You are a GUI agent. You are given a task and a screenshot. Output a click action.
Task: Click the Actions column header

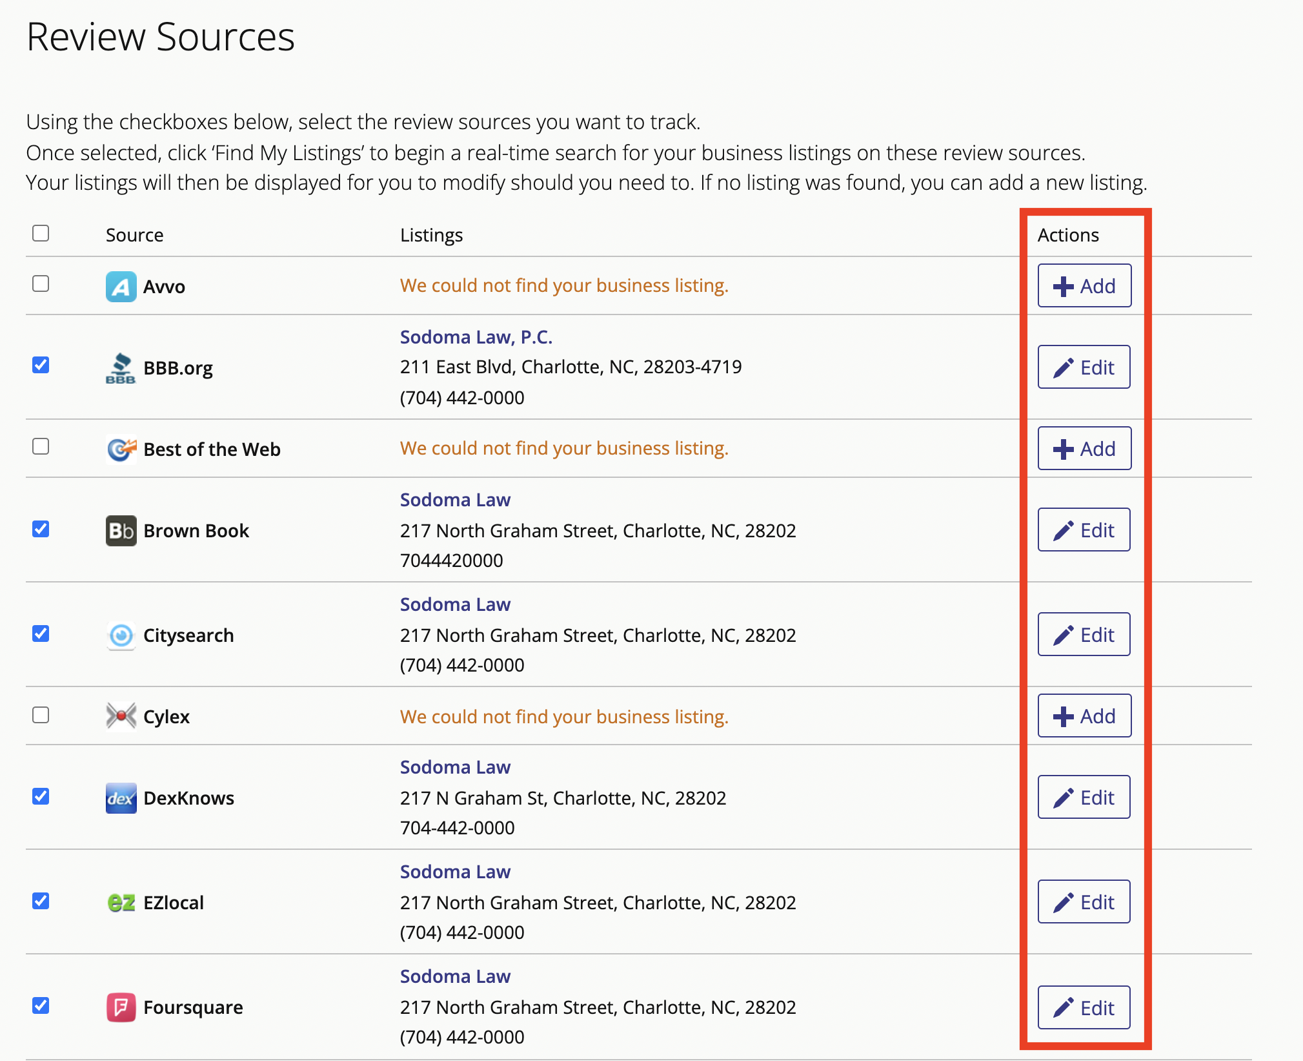[1068, 235]
